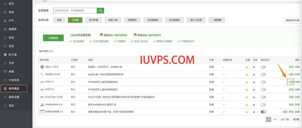Enable homepage display for PHP-7.2

(263, 90)
